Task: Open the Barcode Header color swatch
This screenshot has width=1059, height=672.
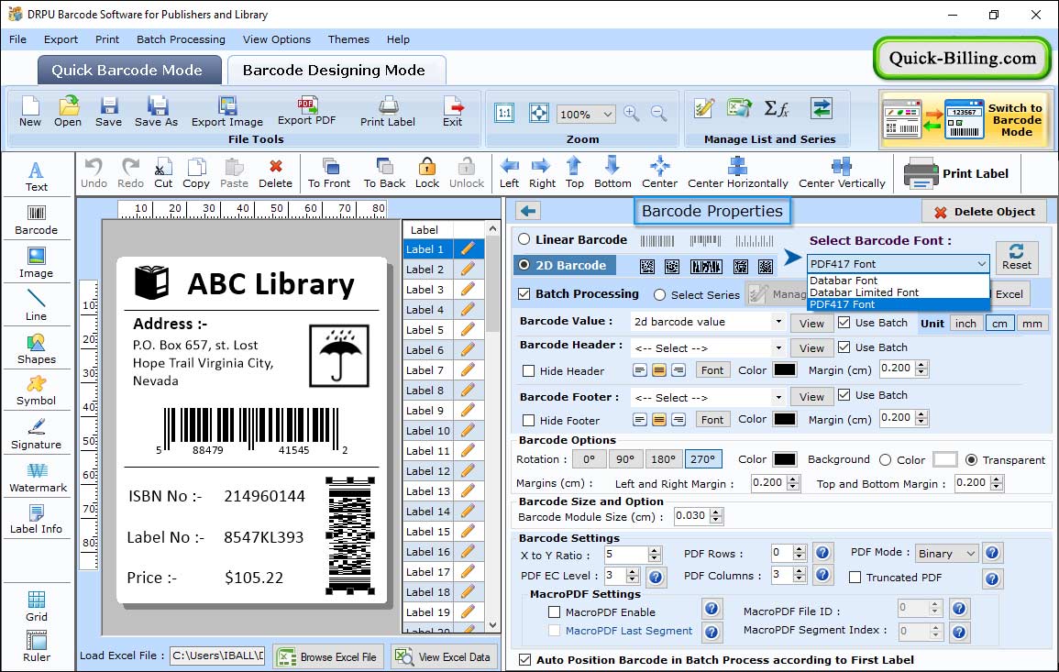Action: tap(784, 369)
